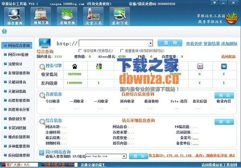
Task: Click Baidu 反向链接 value 14000000
Action: (x=74, y=83)
